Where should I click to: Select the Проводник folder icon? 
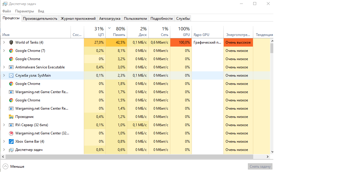coord(11,117)
